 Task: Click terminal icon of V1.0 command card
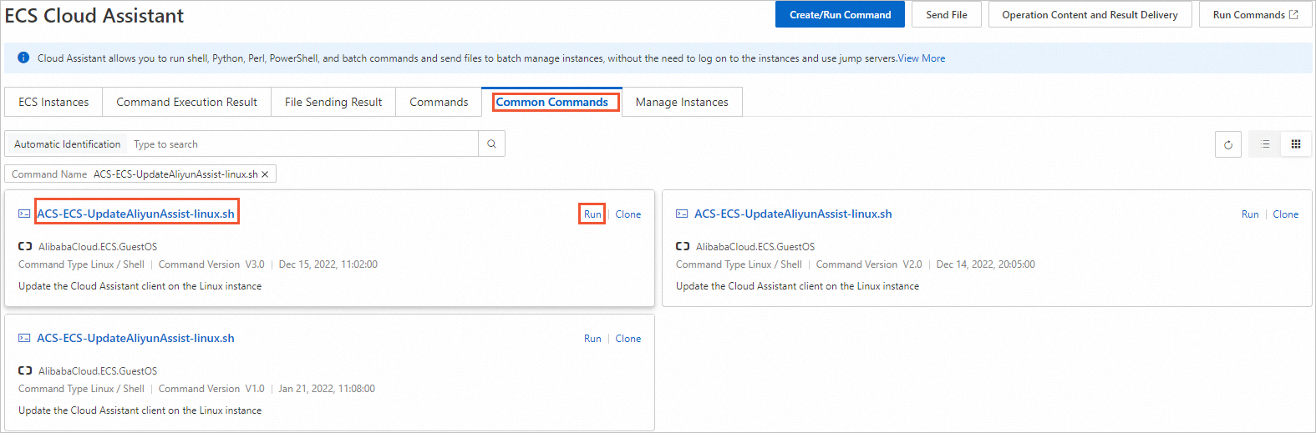pyautogui.click(x=24, y=339)
